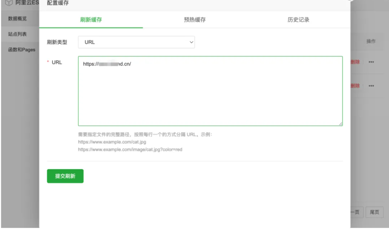Open 函数和Pages from the sidebar
The image size is (389, 229).
point(20,50)
